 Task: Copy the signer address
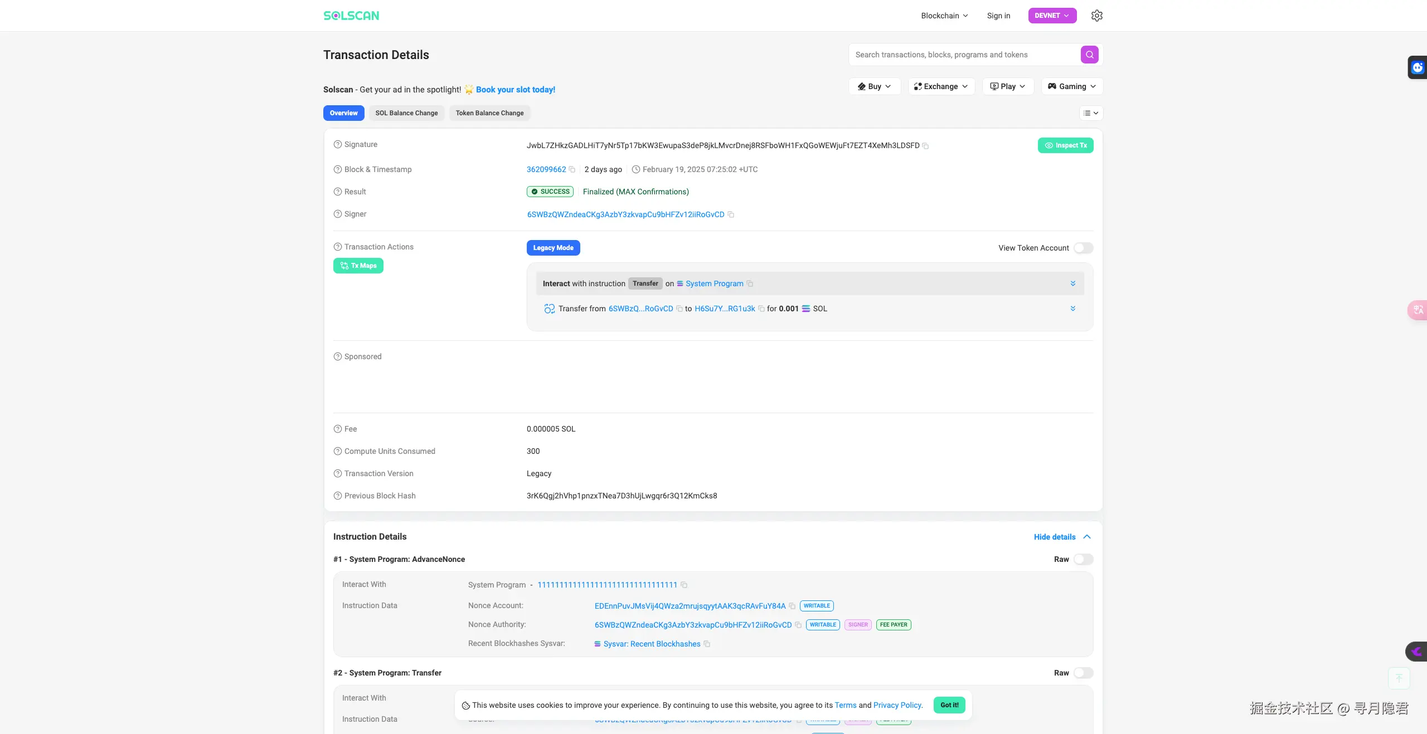[x=731, y=215]
